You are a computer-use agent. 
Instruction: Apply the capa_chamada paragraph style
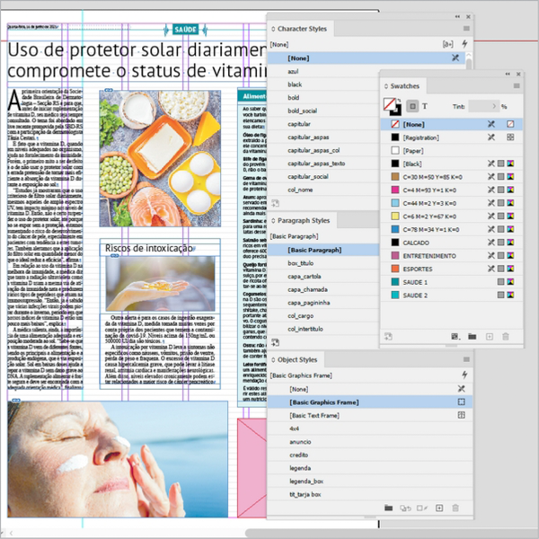[323, 290]
